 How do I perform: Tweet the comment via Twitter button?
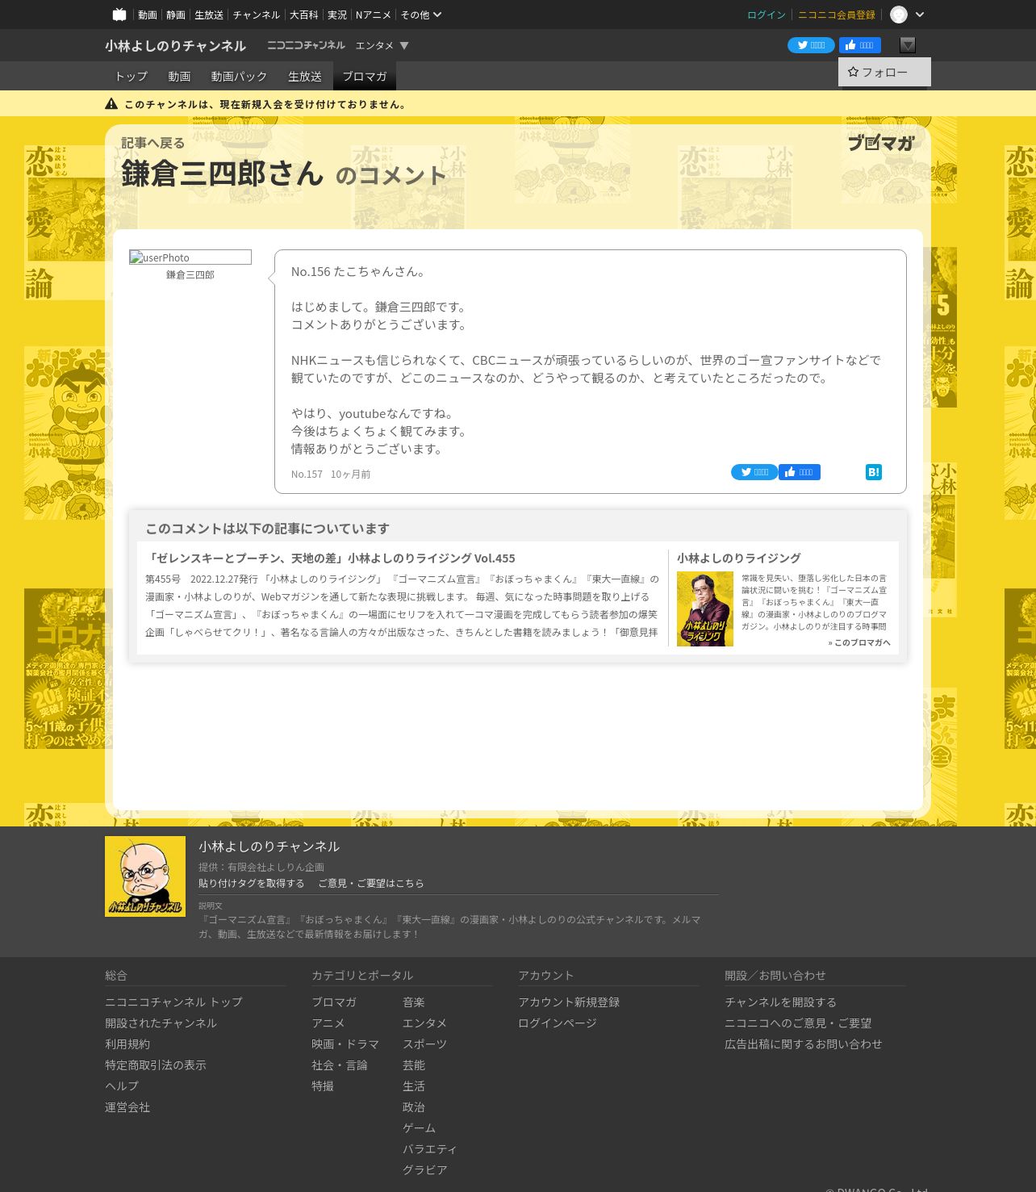[754, 472]
